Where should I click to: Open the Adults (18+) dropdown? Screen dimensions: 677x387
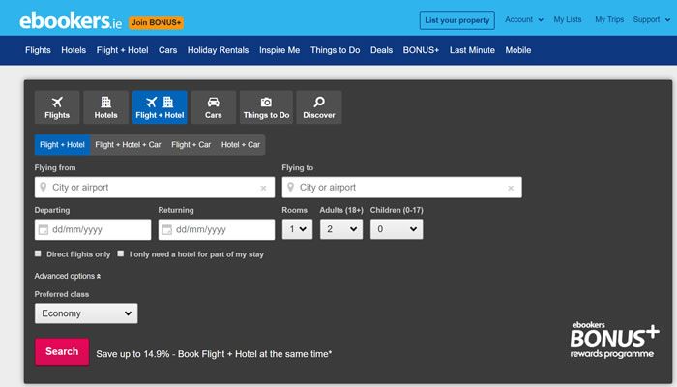pos(342,229)
